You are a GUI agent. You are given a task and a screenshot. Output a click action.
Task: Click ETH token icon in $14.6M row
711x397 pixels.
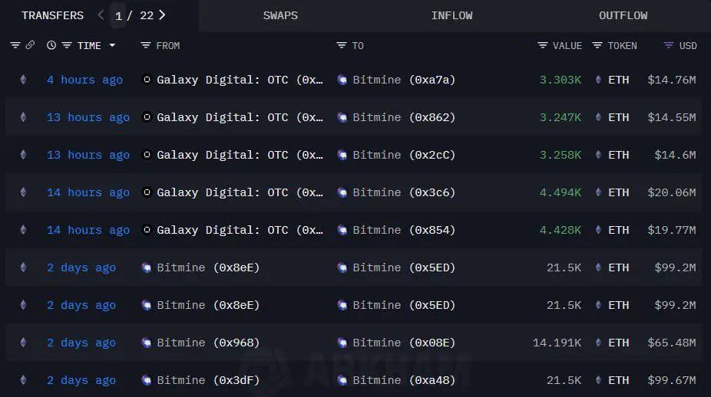tap(599, 156)
